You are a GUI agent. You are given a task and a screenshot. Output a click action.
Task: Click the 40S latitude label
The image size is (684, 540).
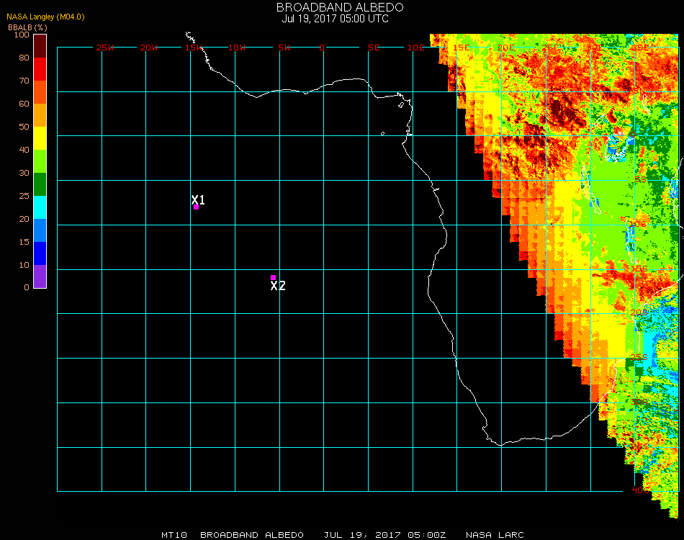[640, 490]
